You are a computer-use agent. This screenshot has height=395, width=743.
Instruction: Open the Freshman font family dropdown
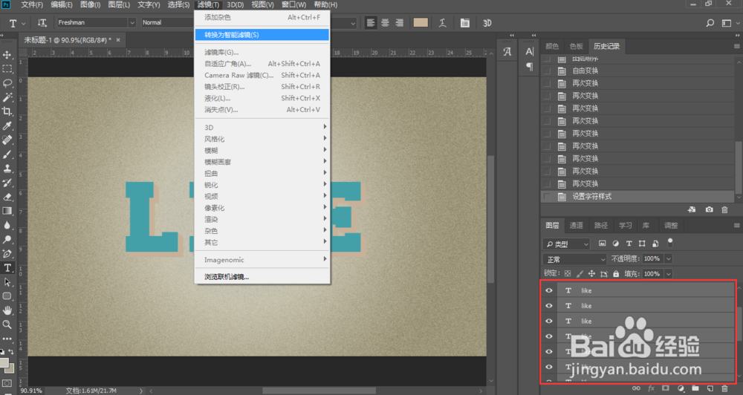click(132, 23)
